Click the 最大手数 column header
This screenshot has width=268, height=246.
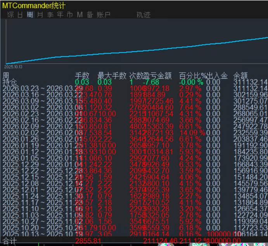click(x=112, y=76)
